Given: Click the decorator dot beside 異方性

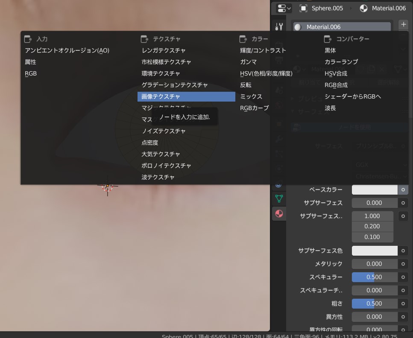Looking at the screenshot, I should pyautogui.click(x=402, y=317).
